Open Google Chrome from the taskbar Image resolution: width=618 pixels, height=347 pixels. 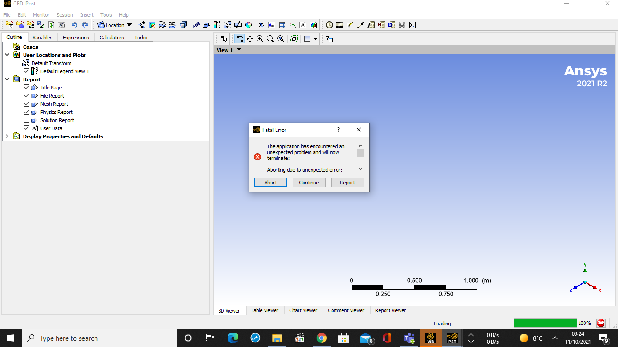pyautogui.click(x=321, y=338)
